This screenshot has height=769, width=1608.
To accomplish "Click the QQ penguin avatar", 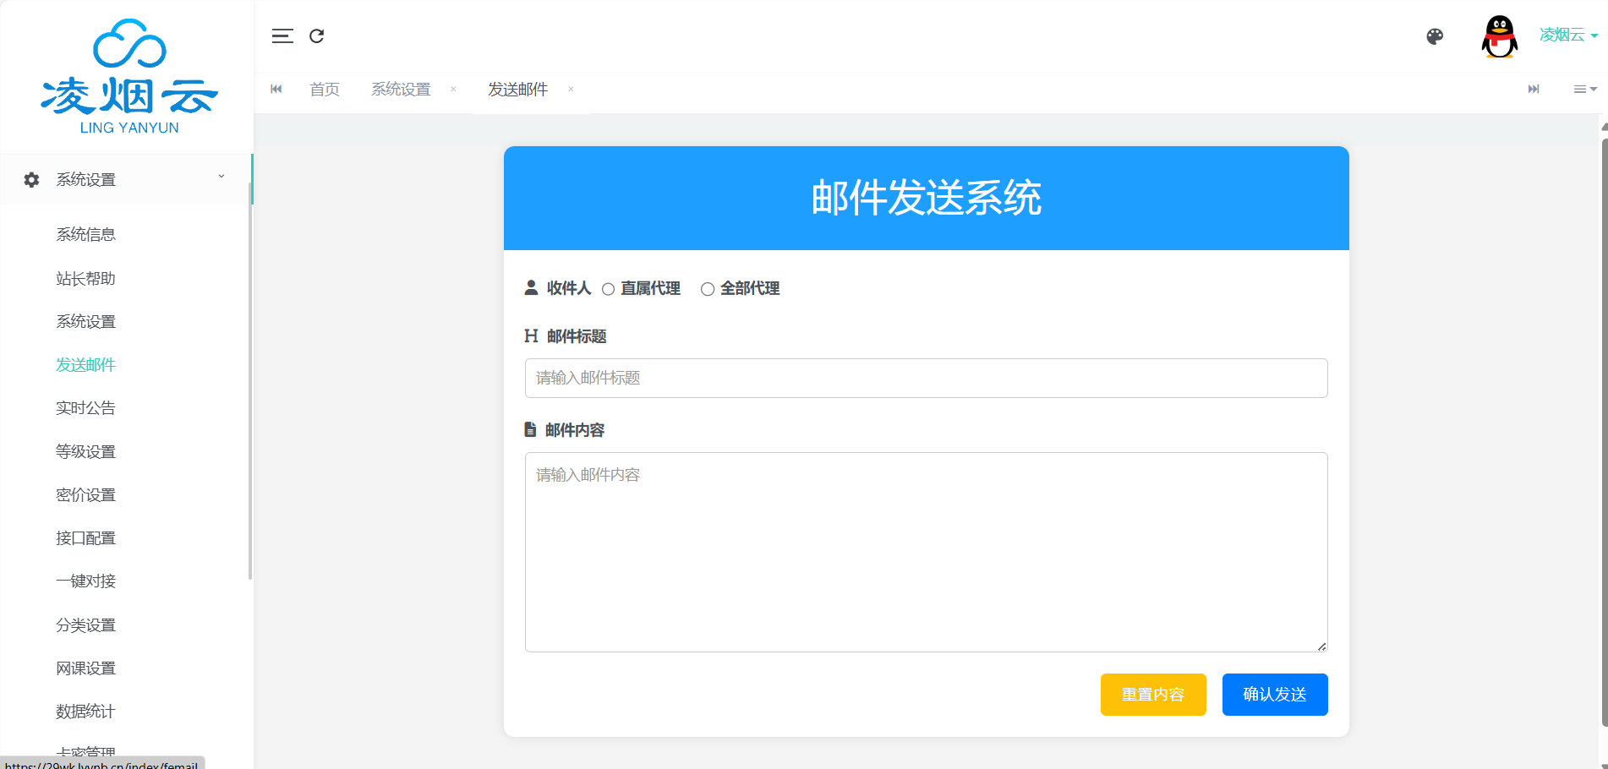I will coord(1499,36).
